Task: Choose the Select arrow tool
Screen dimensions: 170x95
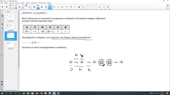Action: click(x=38, y=6)
